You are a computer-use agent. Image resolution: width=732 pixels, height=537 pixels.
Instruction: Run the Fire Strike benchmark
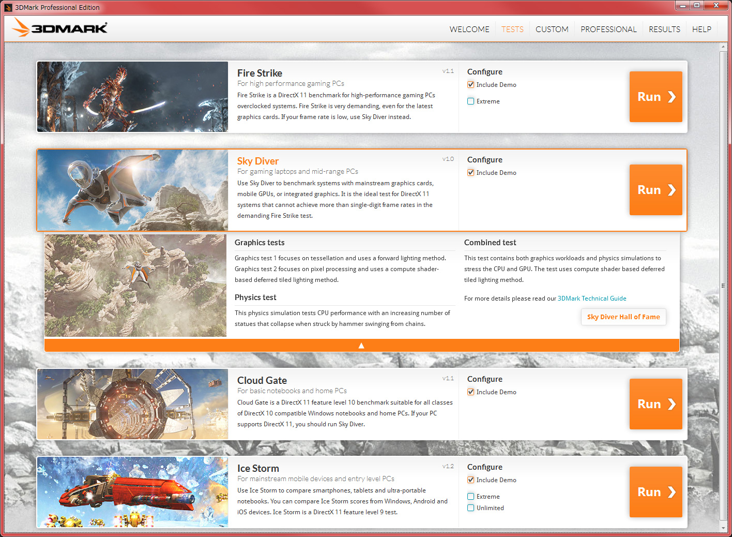tap(655, 97)
